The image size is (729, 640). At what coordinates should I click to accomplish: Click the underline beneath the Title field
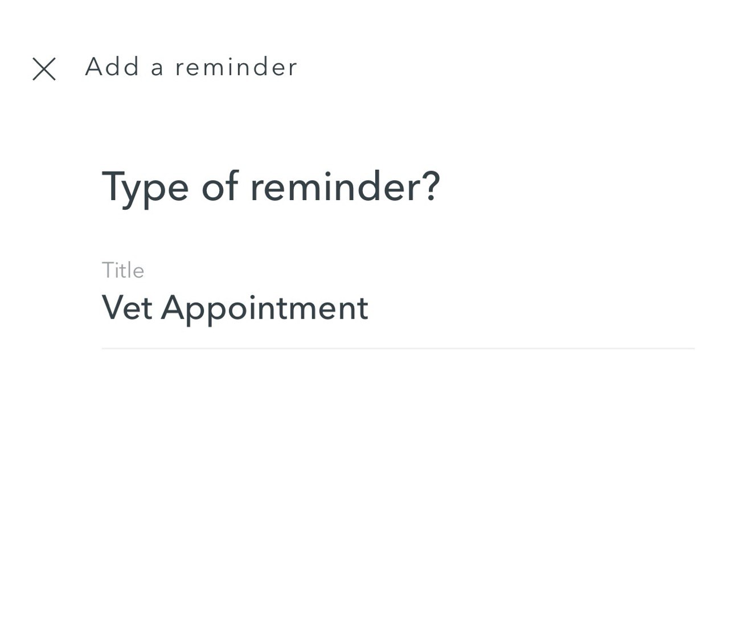point(398,348)
